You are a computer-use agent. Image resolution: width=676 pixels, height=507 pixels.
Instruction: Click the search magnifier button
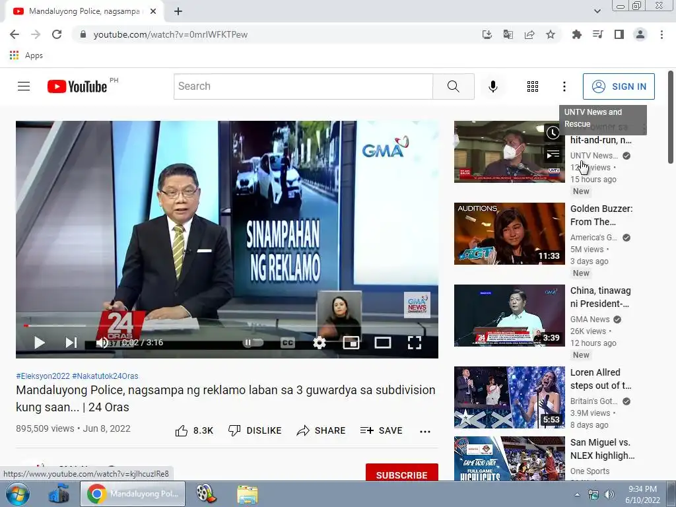coord(453,86)
